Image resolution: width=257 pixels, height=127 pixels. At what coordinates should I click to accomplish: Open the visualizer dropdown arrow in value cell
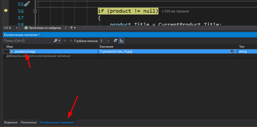[x=236, y=52]
